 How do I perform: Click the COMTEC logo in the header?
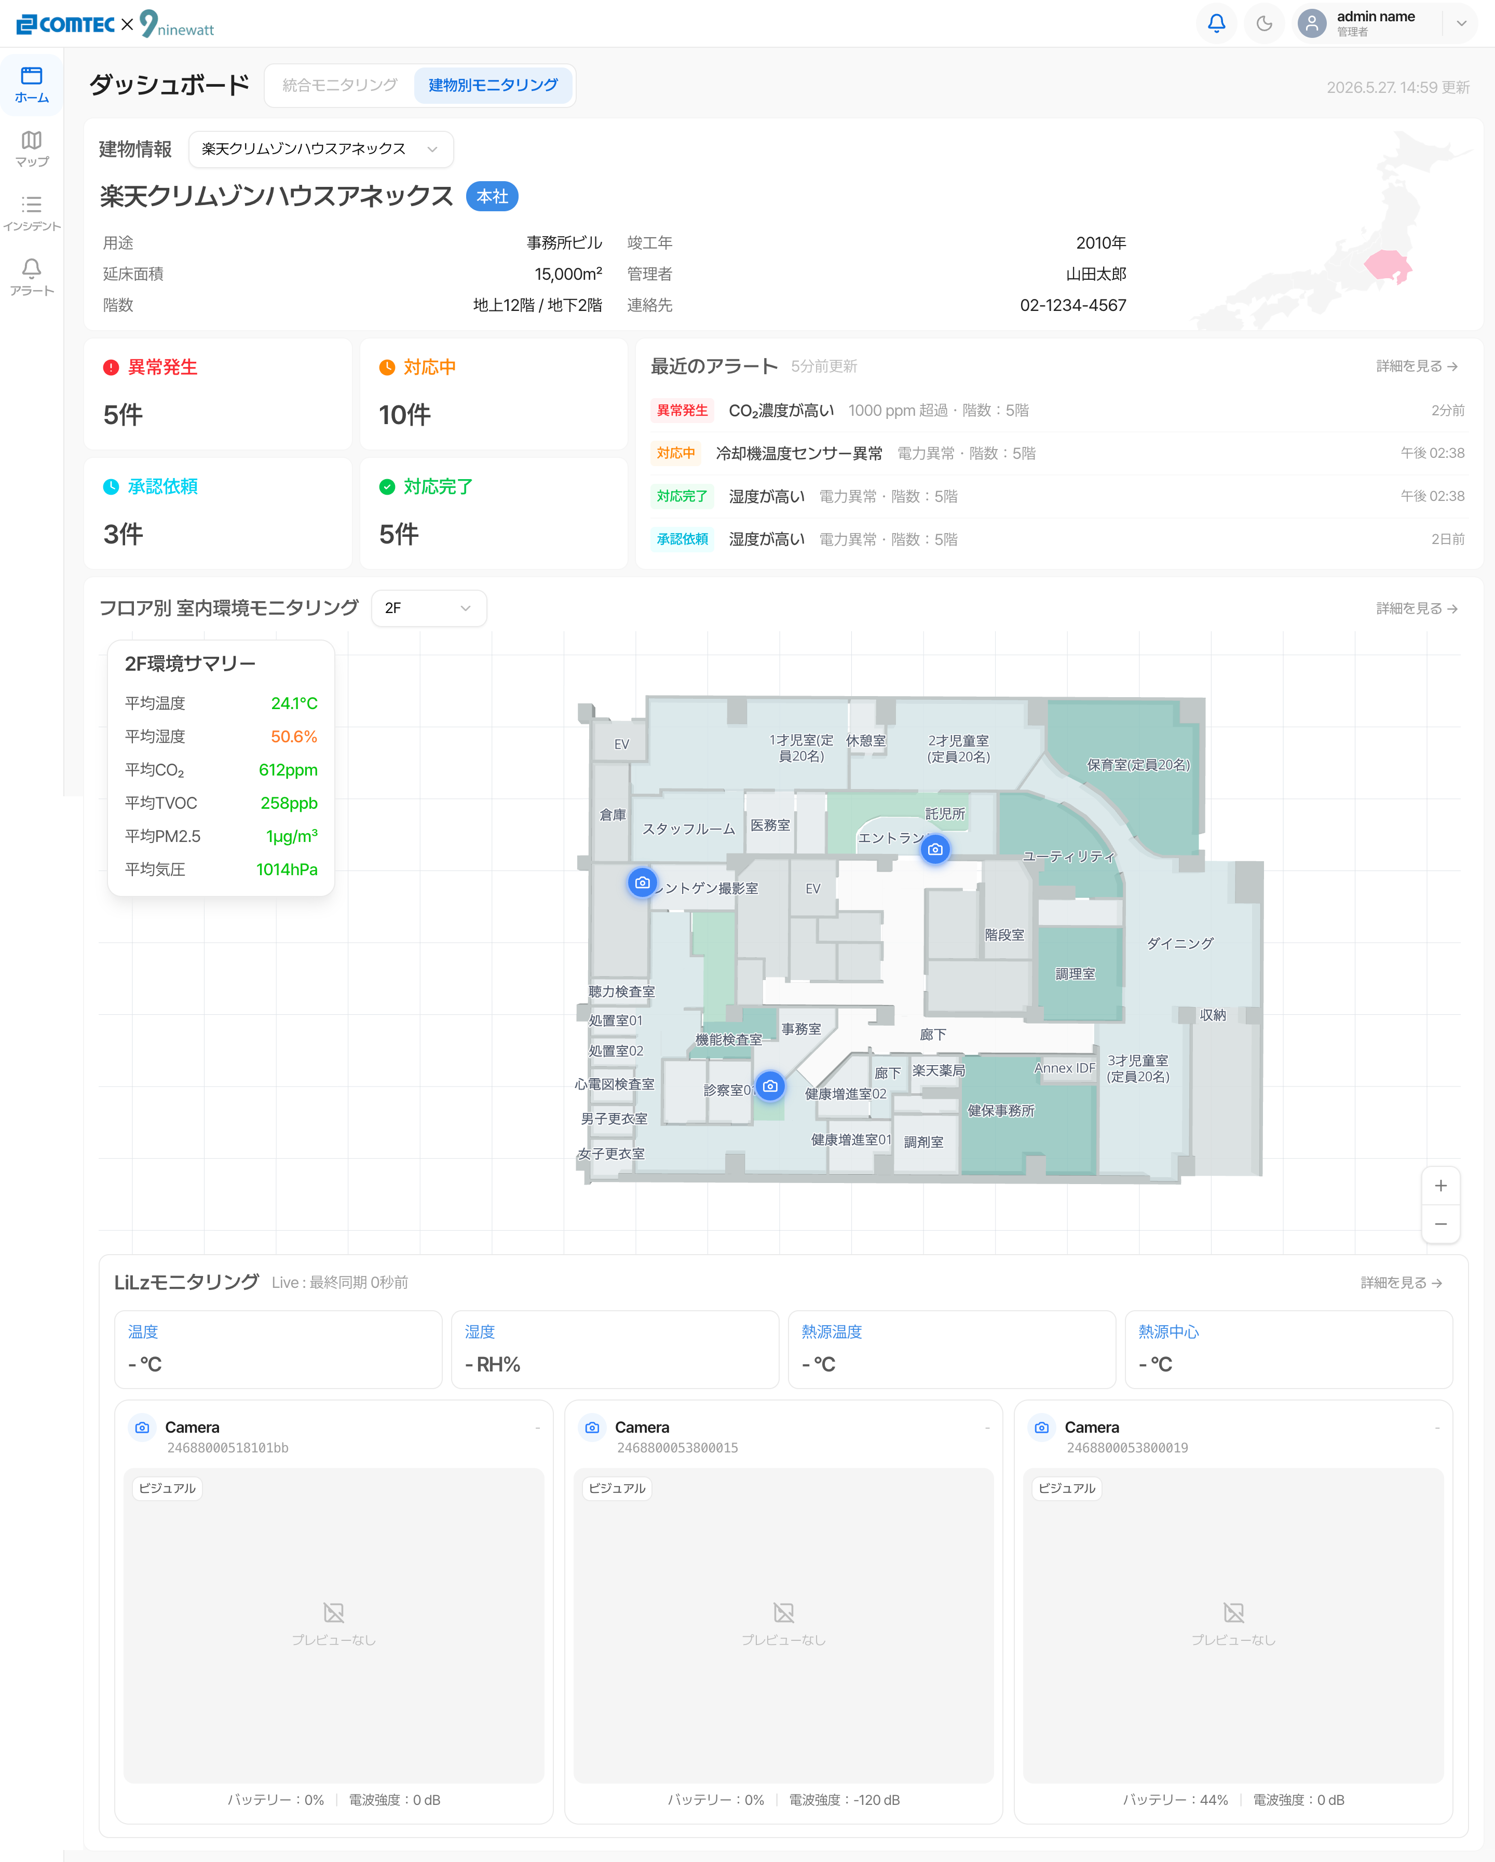pyautogui.click(x=65, y=24)
